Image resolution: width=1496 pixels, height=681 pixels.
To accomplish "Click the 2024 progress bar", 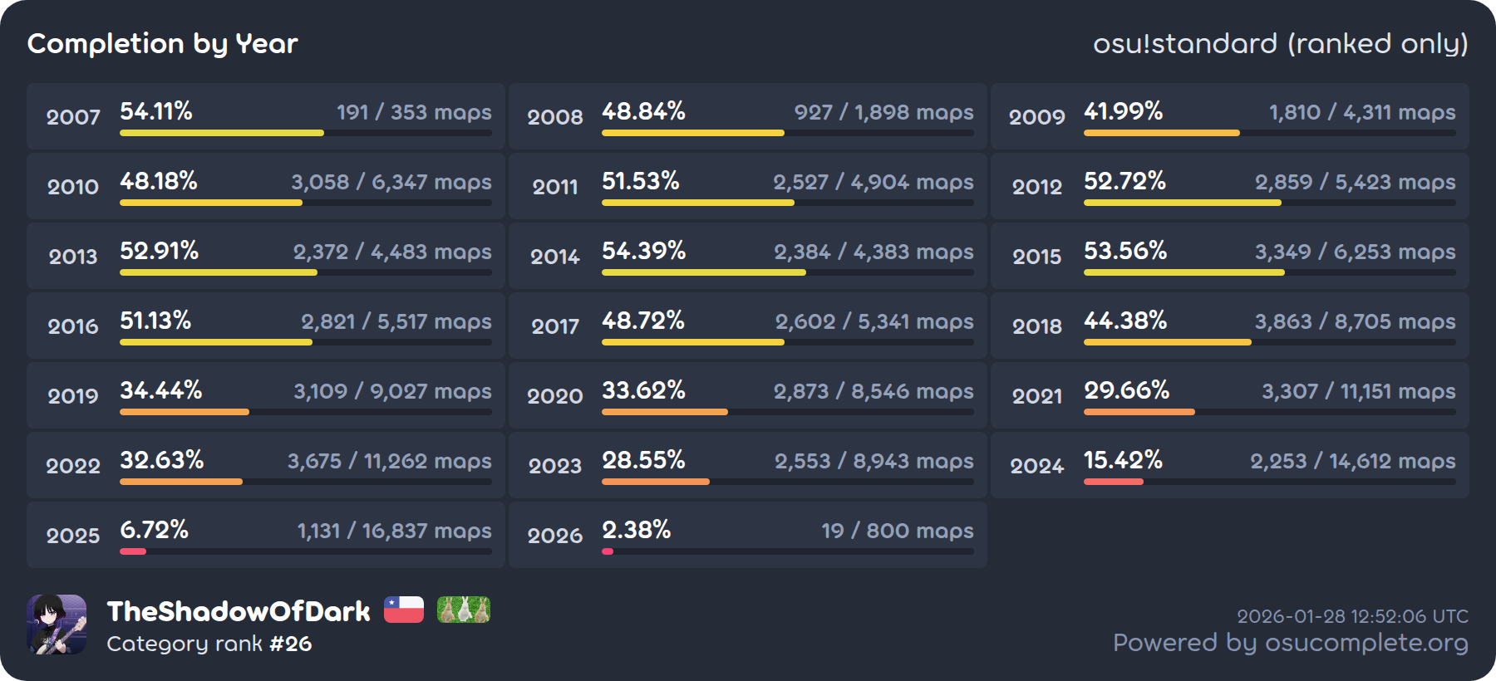I will pyautogui.click(x=1269, y=482).
